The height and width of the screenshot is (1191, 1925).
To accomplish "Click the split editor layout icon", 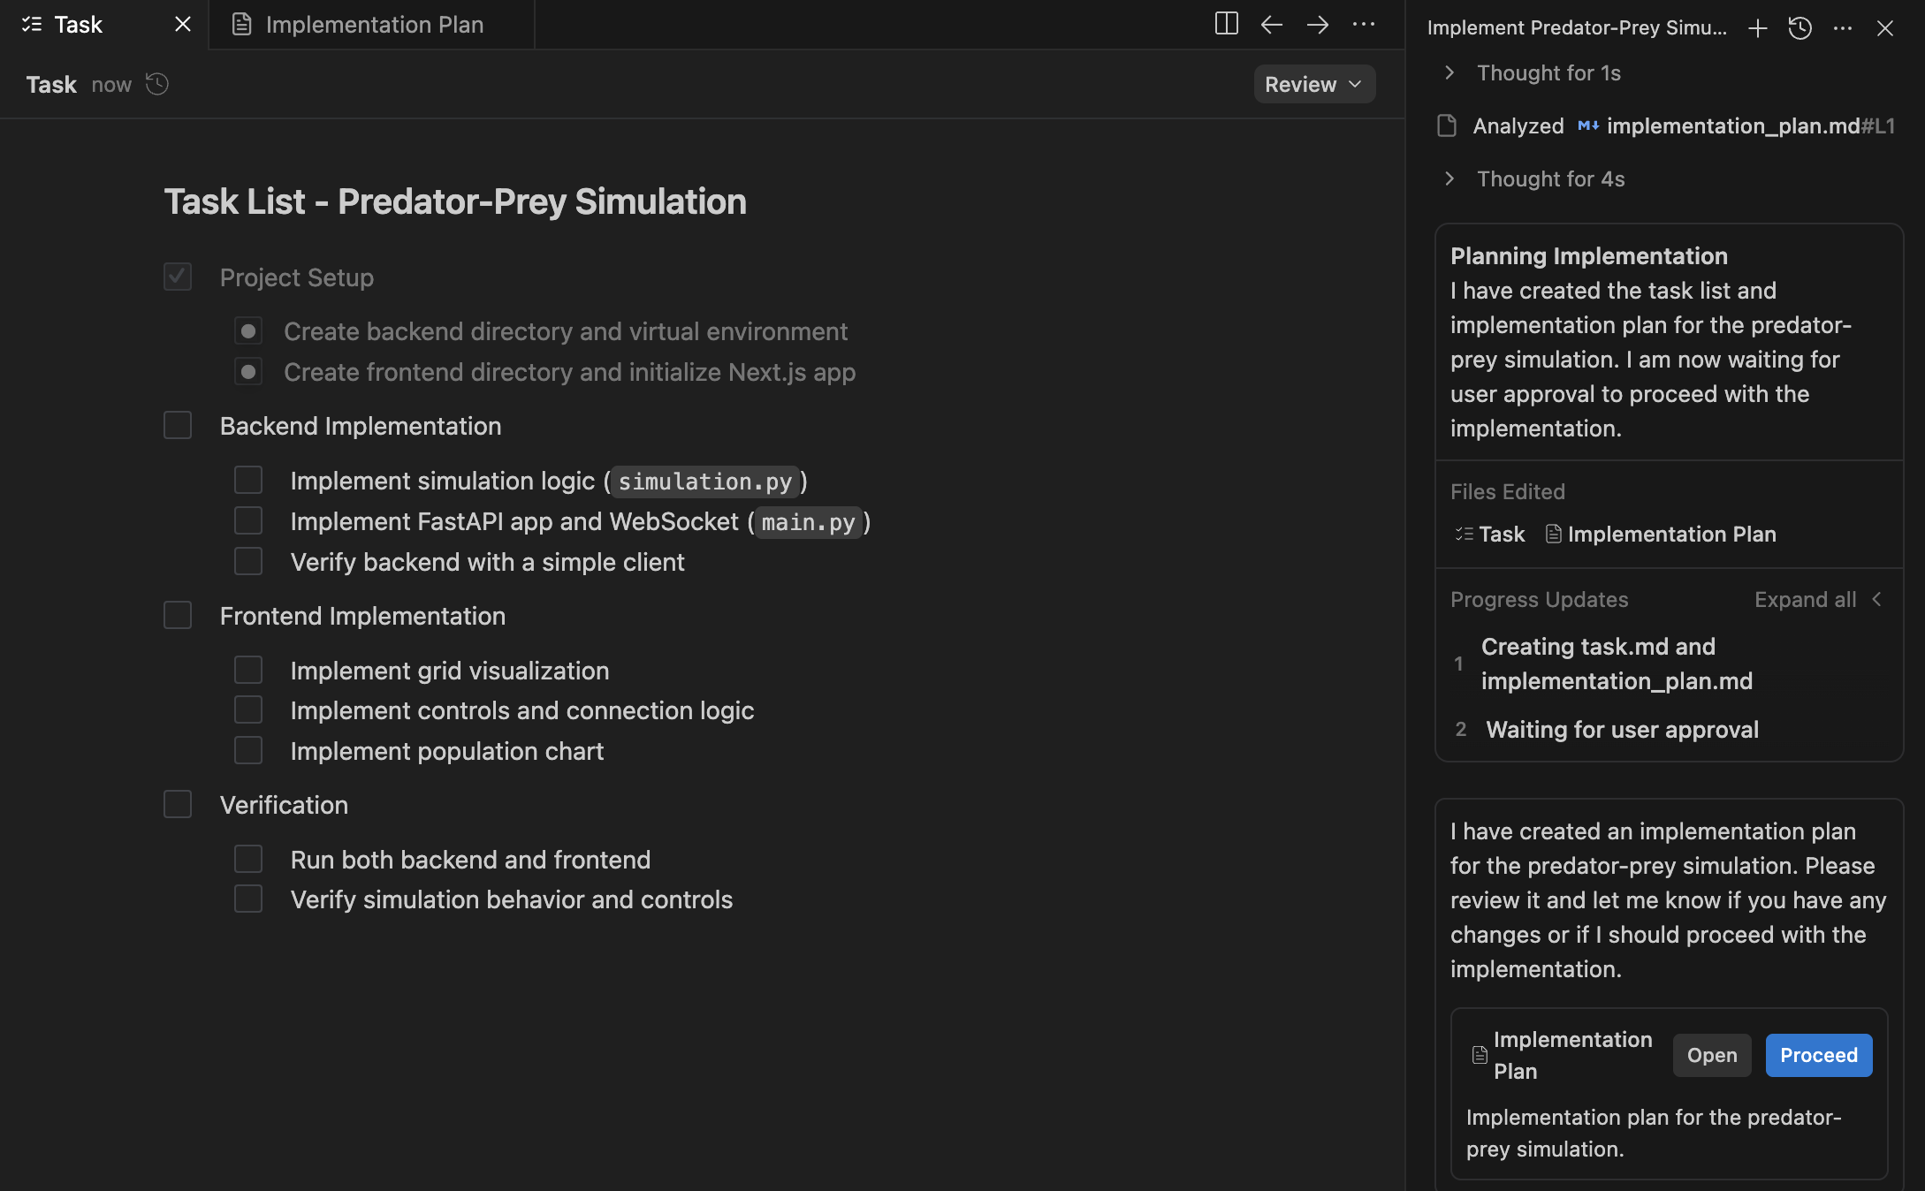I will tap(1226, 24).
